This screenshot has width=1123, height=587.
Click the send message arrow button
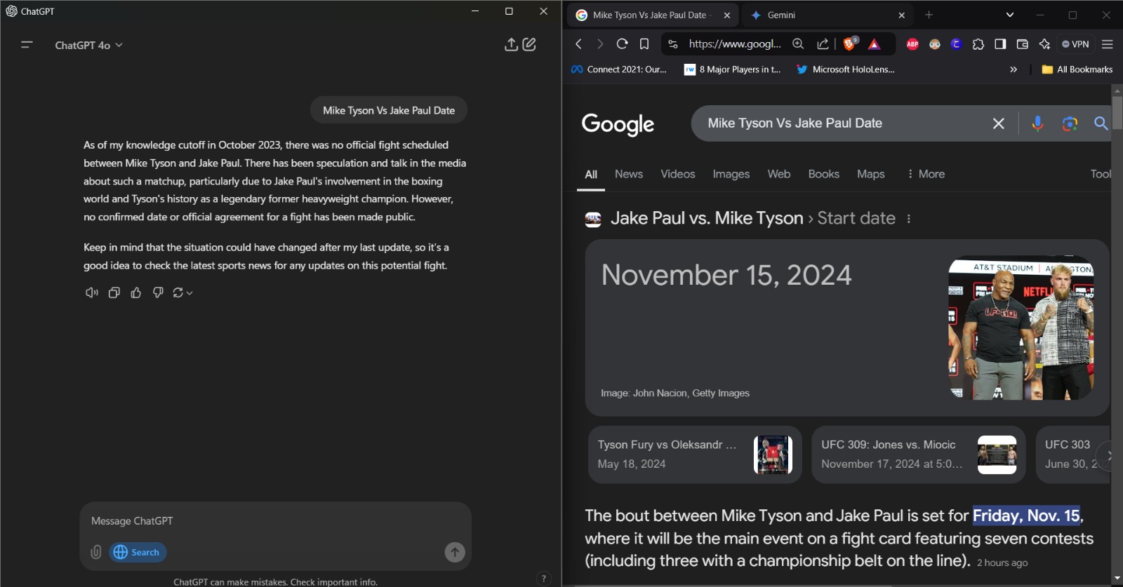[455, 552]
